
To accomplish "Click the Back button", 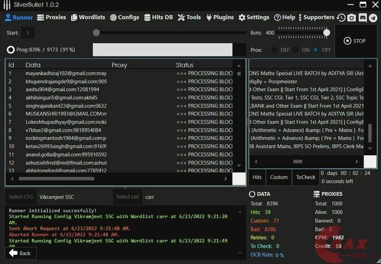I will [20, 253].
